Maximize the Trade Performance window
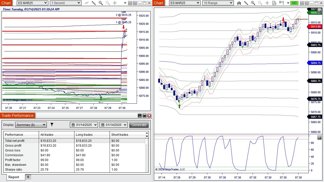The height and width of the screenshot is (182, 324). [145, 116]
